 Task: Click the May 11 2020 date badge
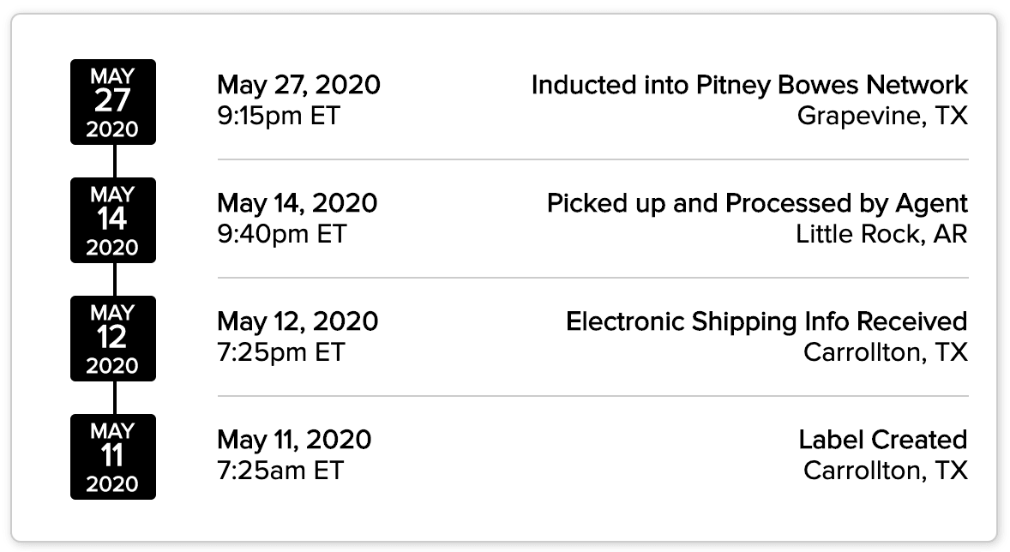coord(113,457)
